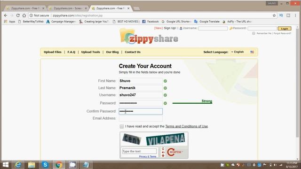
Task: Click the Zippyshare logo
Action: (149, 37)
